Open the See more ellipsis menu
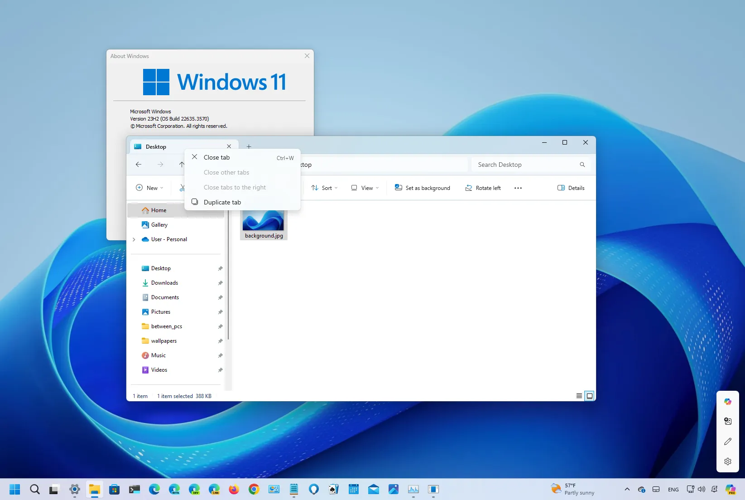The height and width of the screenshot is (500, 745). pos(518,188)
